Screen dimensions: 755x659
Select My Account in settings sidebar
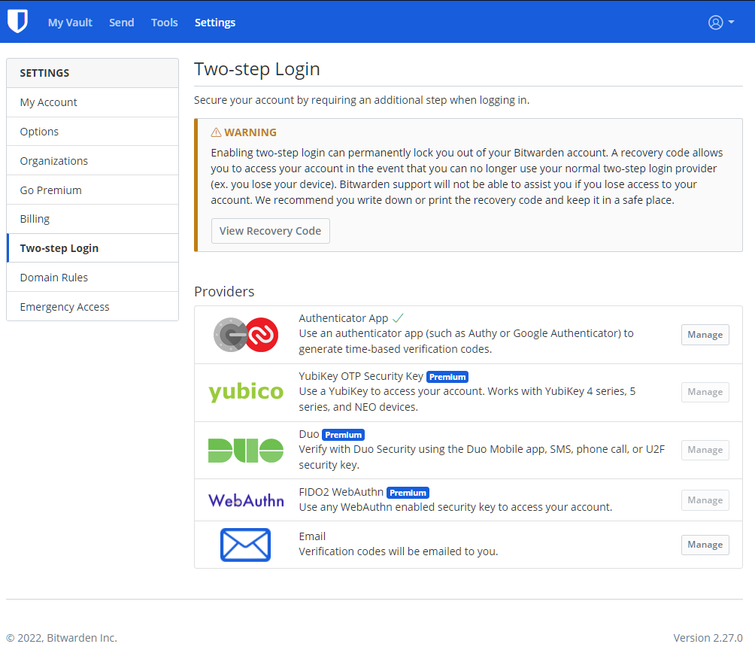(49, 102)
